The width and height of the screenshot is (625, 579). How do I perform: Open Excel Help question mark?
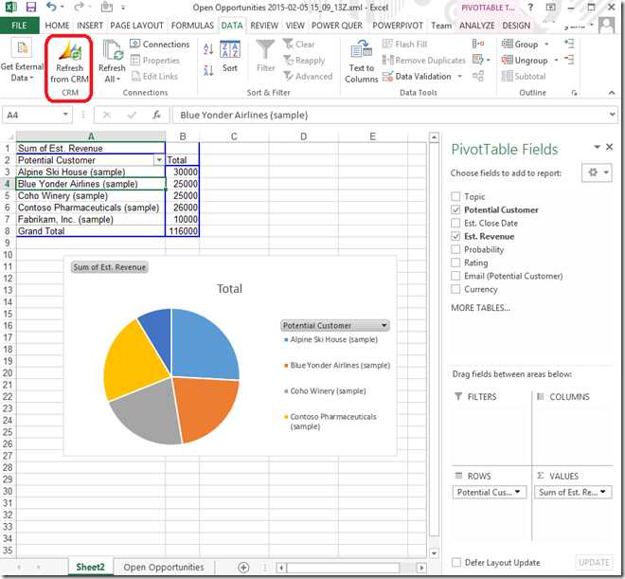530,8
